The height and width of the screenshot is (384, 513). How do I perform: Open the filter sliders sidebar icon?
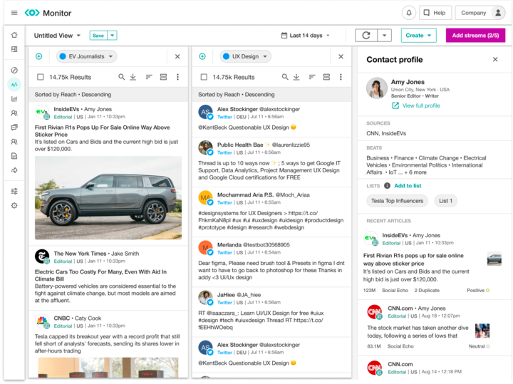[x=14, y=192]
